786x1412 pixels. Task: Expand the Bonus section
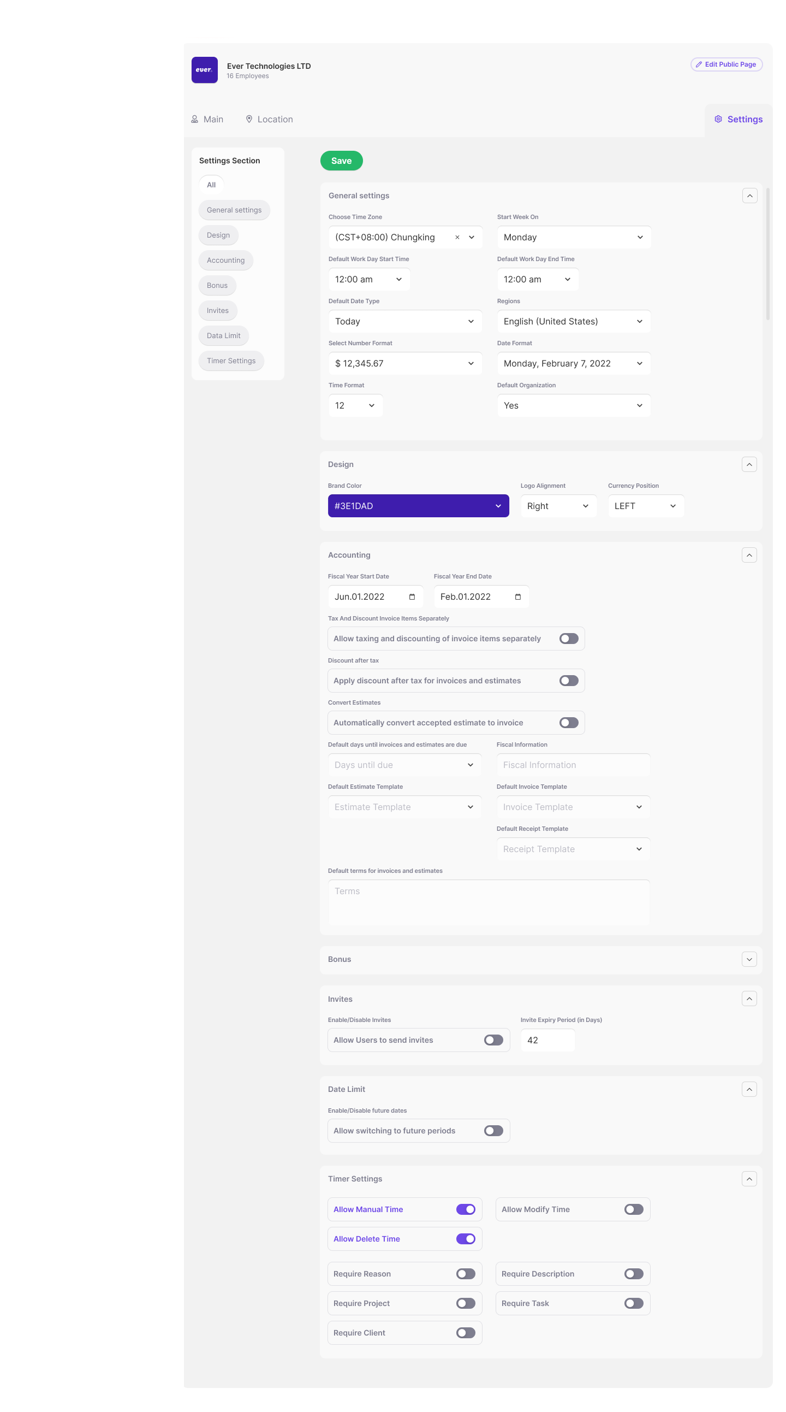(x=749, y=959)
